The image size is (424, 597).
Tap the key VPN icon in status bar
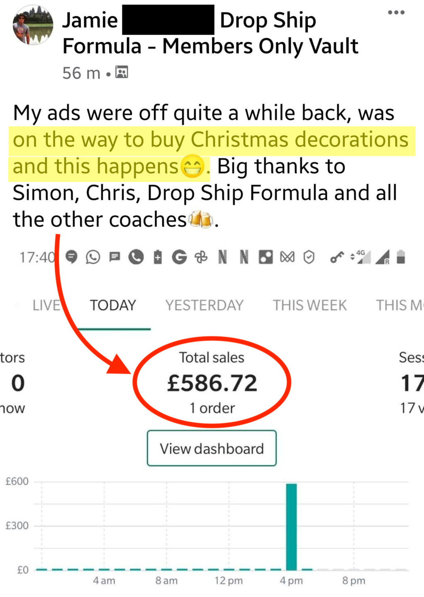336,257
